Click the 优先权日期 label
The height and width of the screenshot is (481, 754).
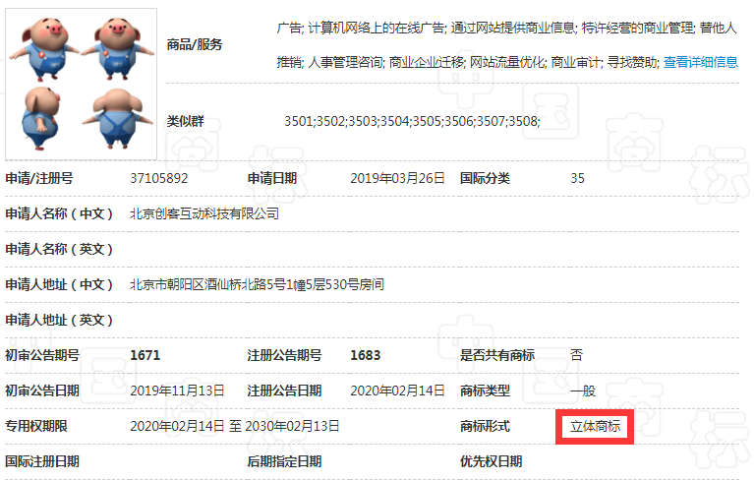coord(491,461)
